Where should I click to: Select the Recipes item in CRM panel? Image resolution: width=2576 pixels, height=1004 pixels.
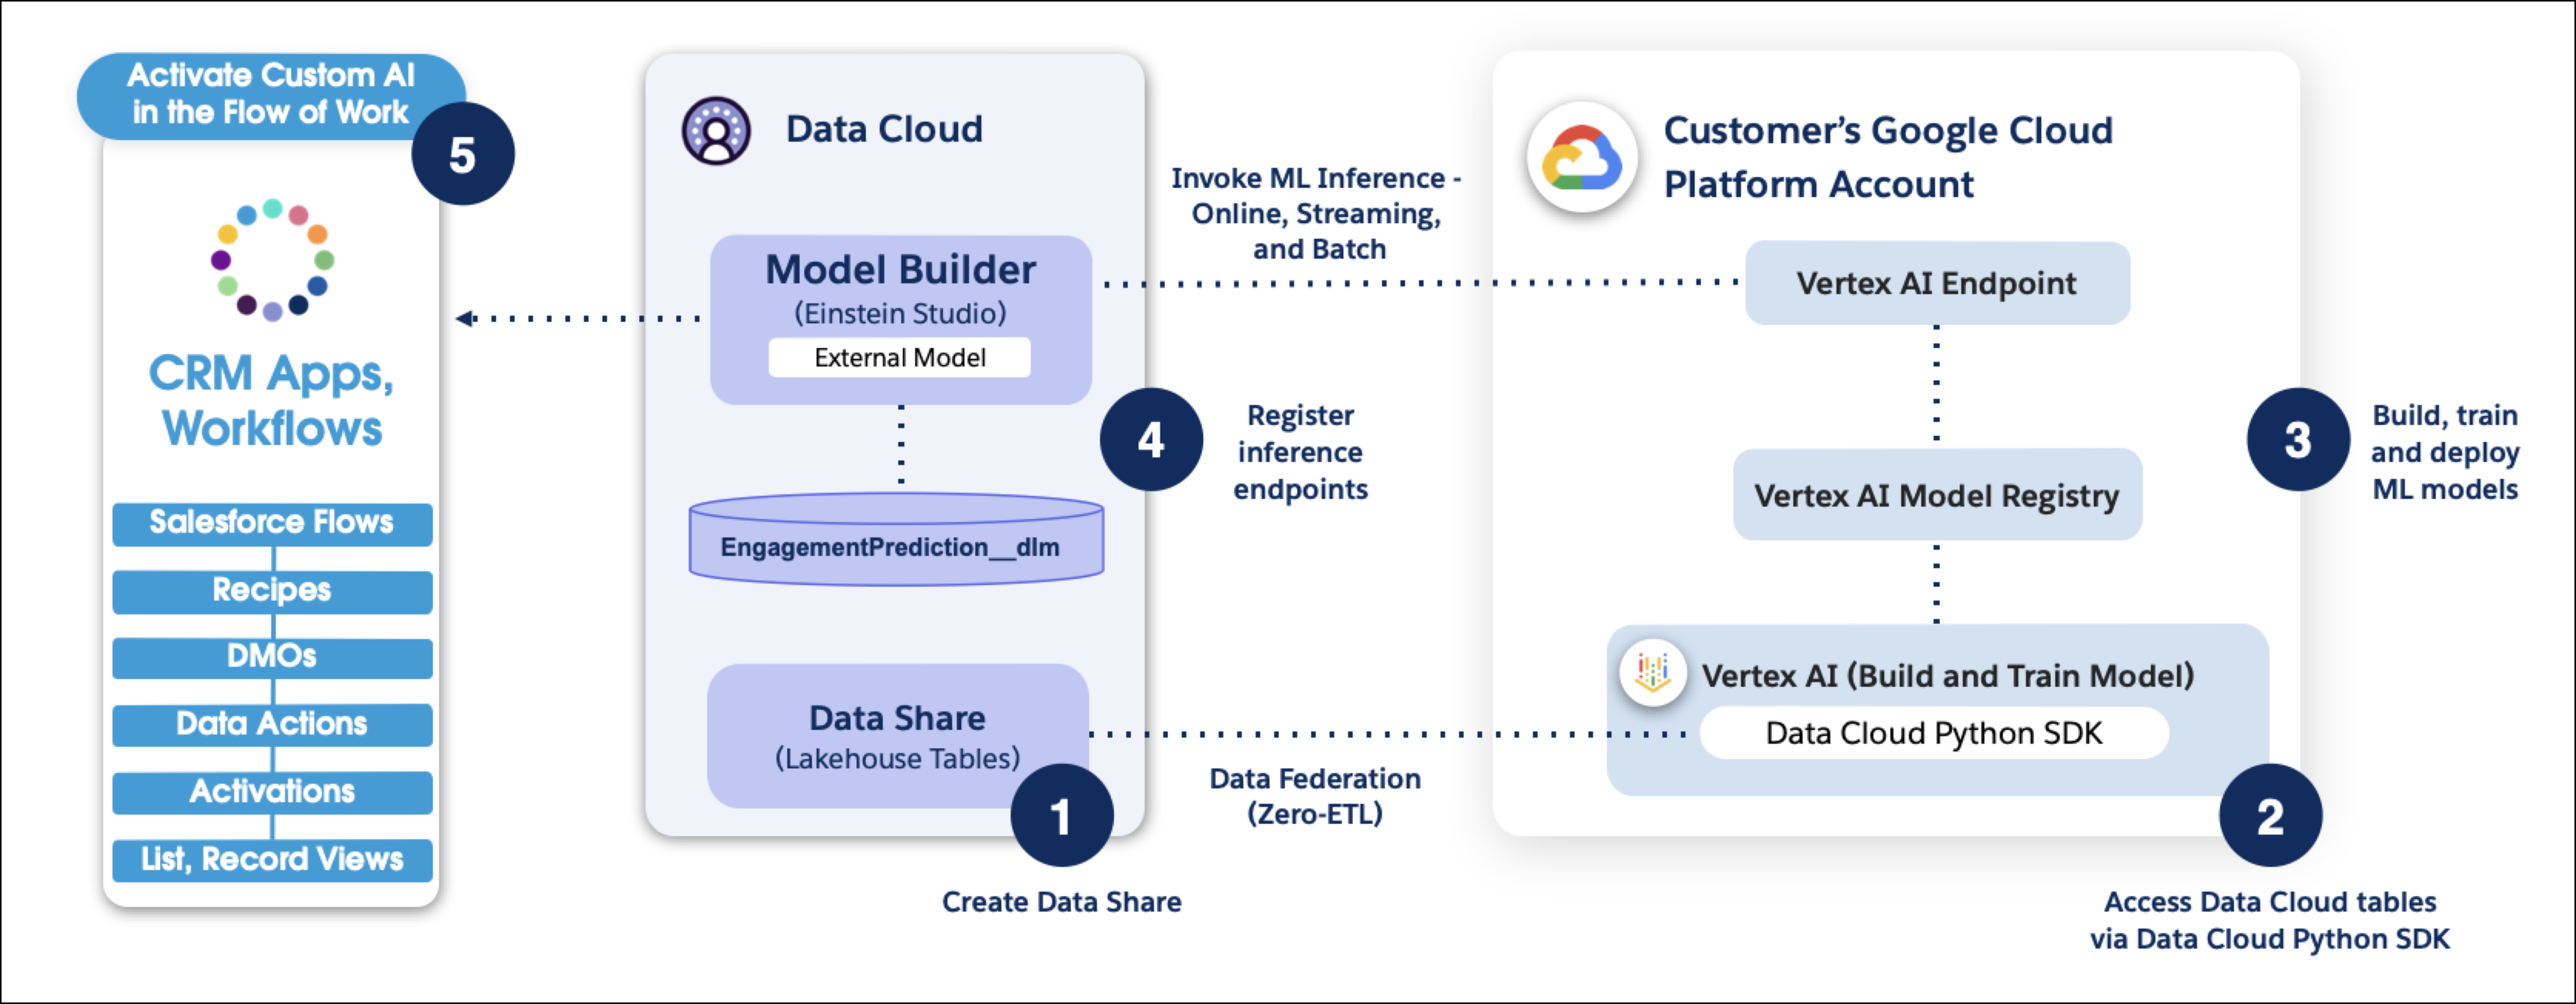click(271, 590)
